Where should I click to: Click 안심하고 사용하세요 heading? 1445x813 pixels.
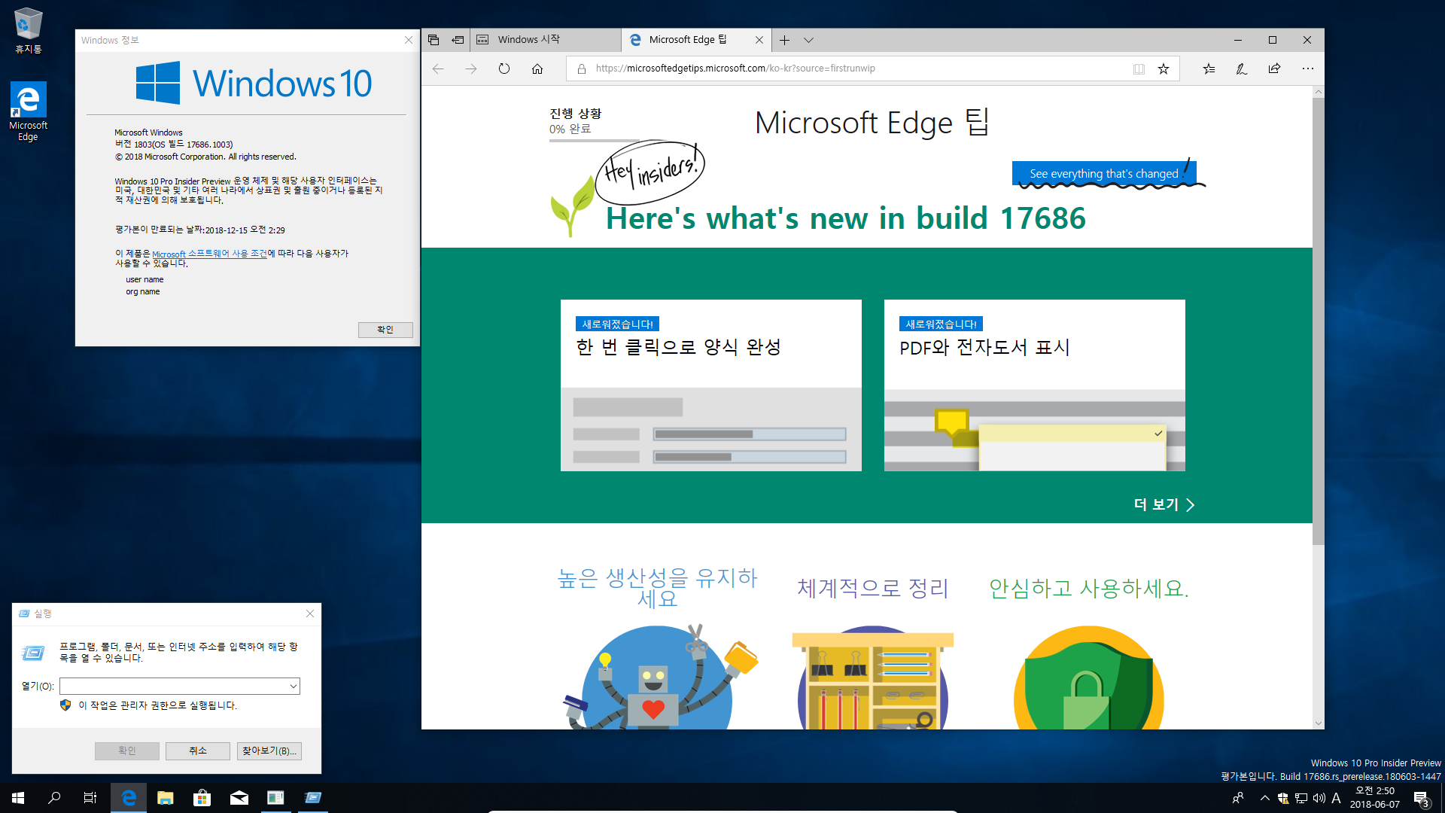(1088, 588)
